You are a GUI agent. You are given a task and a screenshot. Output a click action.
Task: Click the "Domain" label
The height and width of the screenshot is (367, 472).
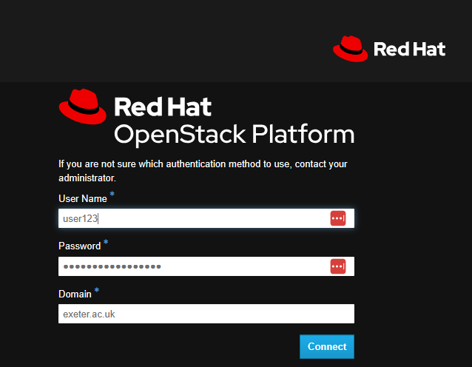75,294
